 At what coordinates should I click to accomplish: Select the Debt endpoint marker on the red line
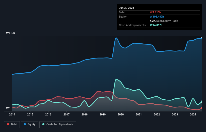[x=202, y=108]
